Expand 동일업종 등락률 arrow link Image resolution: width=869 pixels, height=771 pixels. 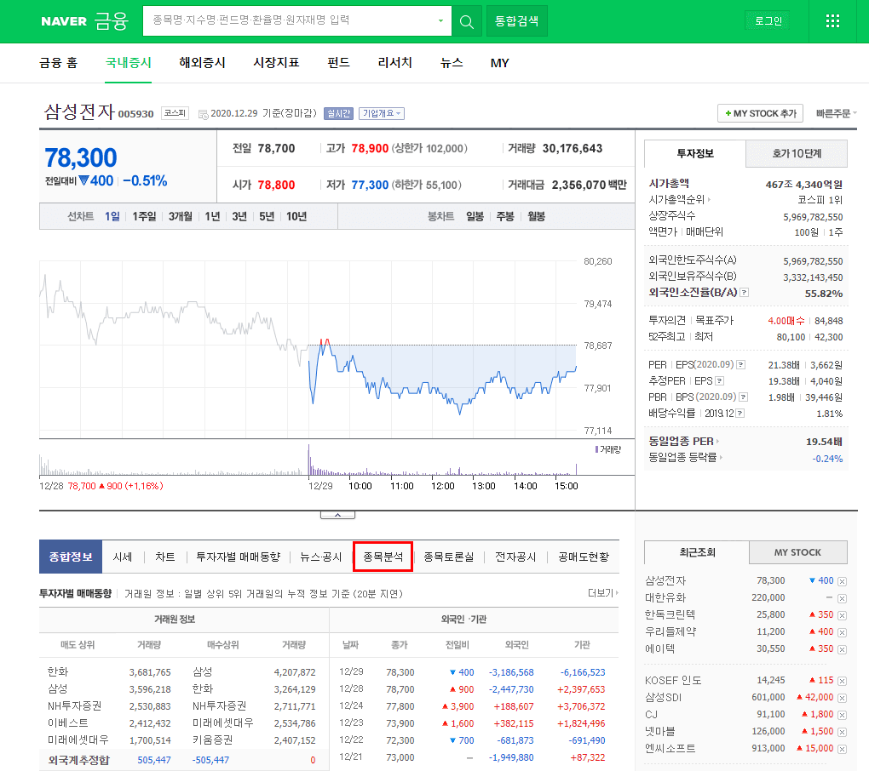tap(686, 458)
